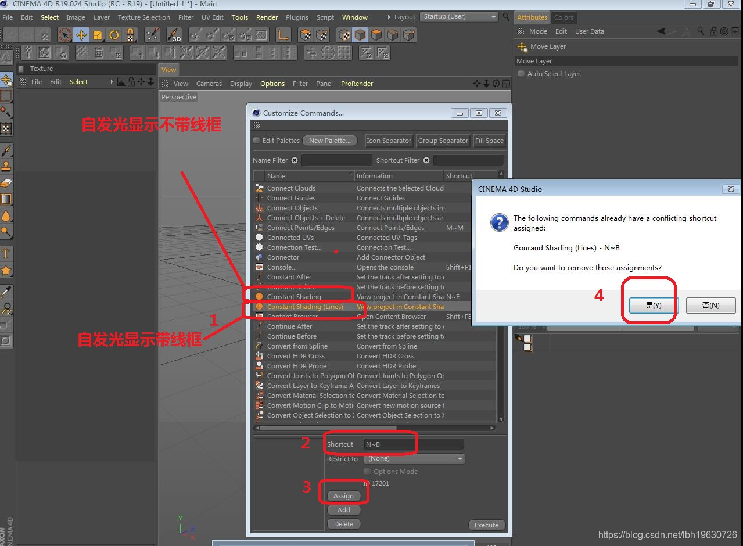
Task: Select the Eraser tool
Action: [6, 184]
